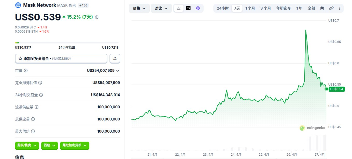This screenshot has height=159, width=352.
Task: Click the 24小时范围 label
Action: tap(67, 47)
